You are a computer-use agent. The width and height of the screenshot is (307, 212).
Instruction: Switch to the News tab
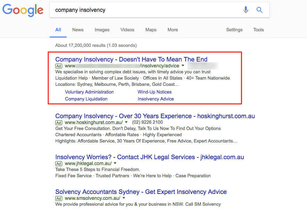point(78,30)
